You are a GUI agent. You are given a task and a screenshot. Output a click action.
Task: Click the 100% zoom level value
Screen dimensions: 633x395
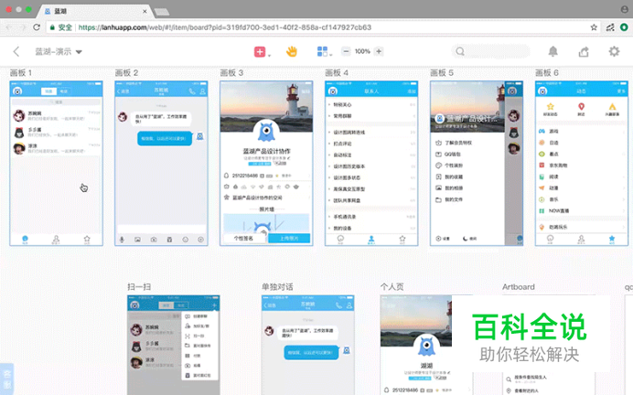coord(362,51)
